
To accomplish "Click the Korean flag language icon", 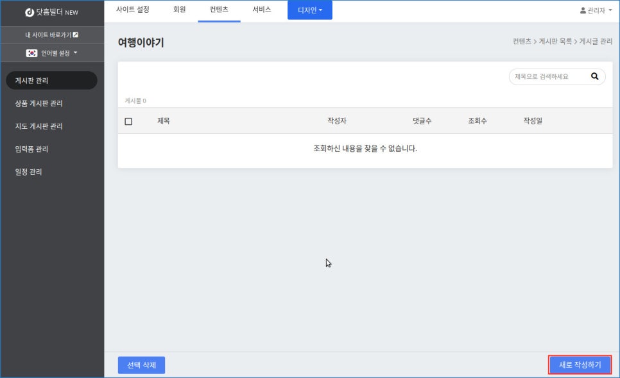I will [31, 53].
